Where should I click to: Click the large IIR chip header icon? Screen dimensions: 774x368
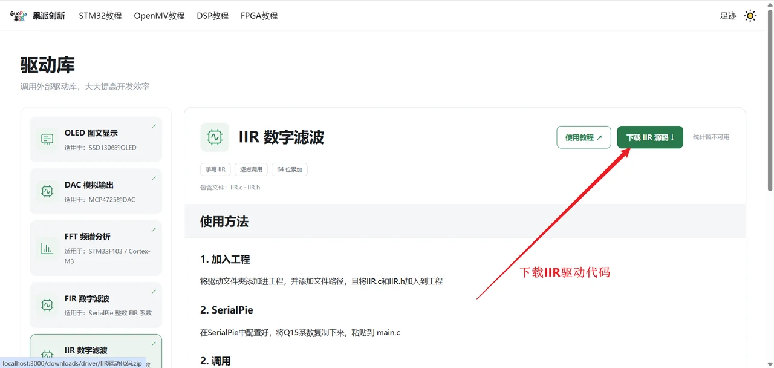[215, 137]
